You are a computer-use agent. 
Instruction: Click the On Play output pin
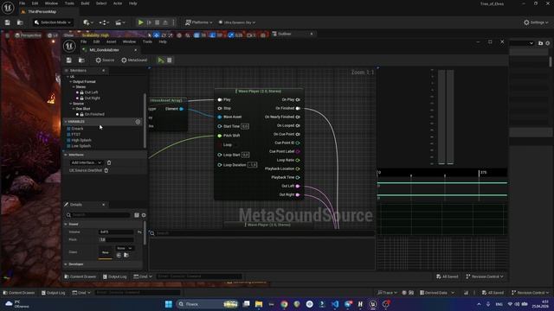click(x=298, y=100)
